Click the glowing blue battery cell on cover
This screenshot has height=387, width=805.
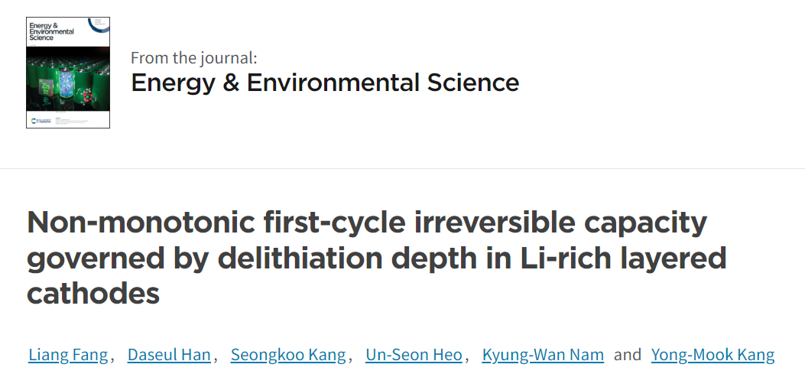point(66,83)
